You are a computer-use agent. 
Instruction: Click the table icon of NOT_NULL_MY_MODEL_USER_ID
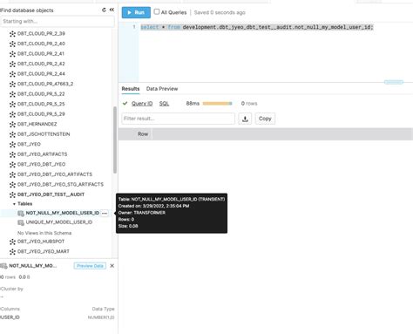[x=21, y=214]
